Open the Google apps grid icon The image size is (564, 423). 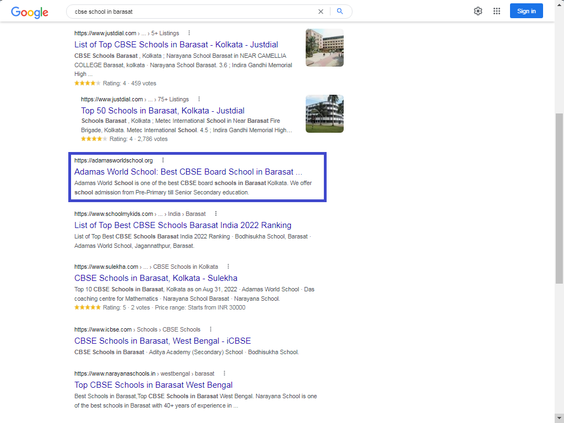(497, 11)
